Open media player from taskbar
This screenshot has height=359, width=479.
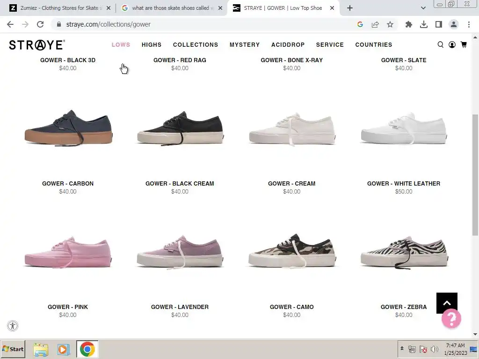click(63, 349)
